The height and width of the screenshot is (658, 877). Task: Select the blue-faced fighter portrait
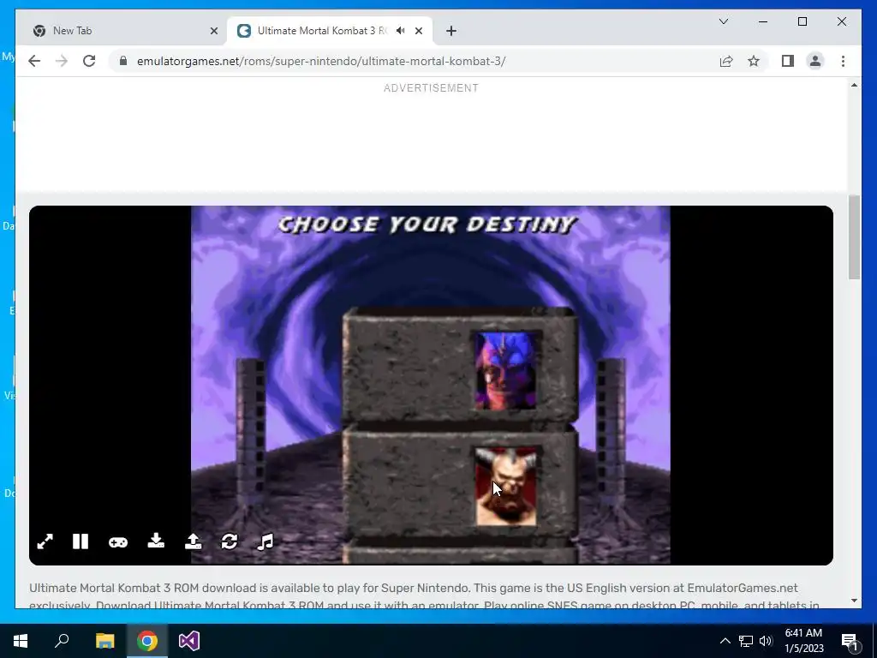click(505, 371)
